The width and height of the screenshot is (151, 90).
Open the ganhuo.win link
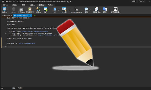pyautogui.click(x=27, y=43)
